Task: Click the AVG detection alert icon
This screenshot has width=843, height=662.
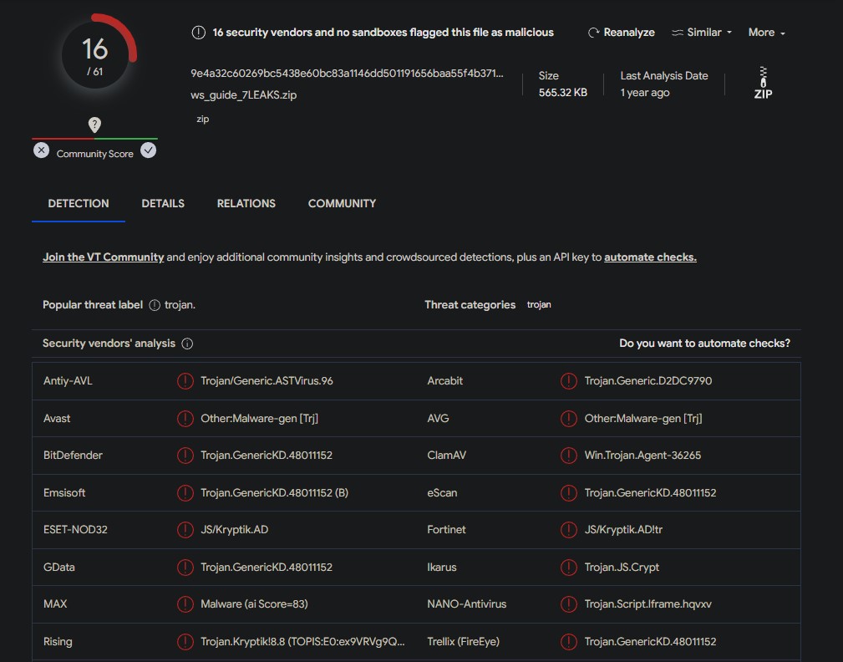Action: (x=569, y=419)
